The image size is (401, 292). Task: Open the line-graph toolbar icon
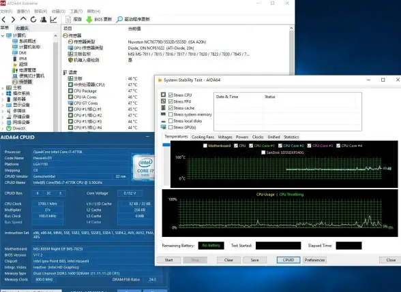click(x=53, y=19)
